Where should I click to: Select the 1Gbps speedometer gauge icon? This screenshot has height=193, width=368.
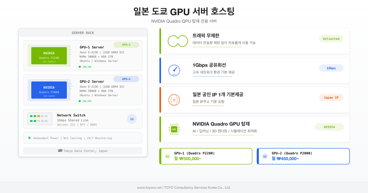(174, 70)
